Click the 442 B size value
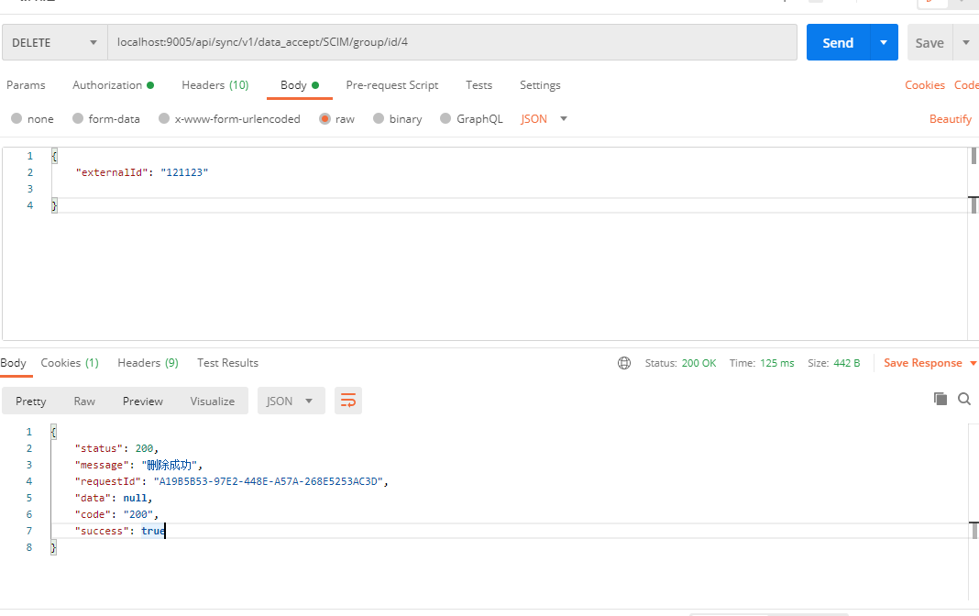 point(847,363)
